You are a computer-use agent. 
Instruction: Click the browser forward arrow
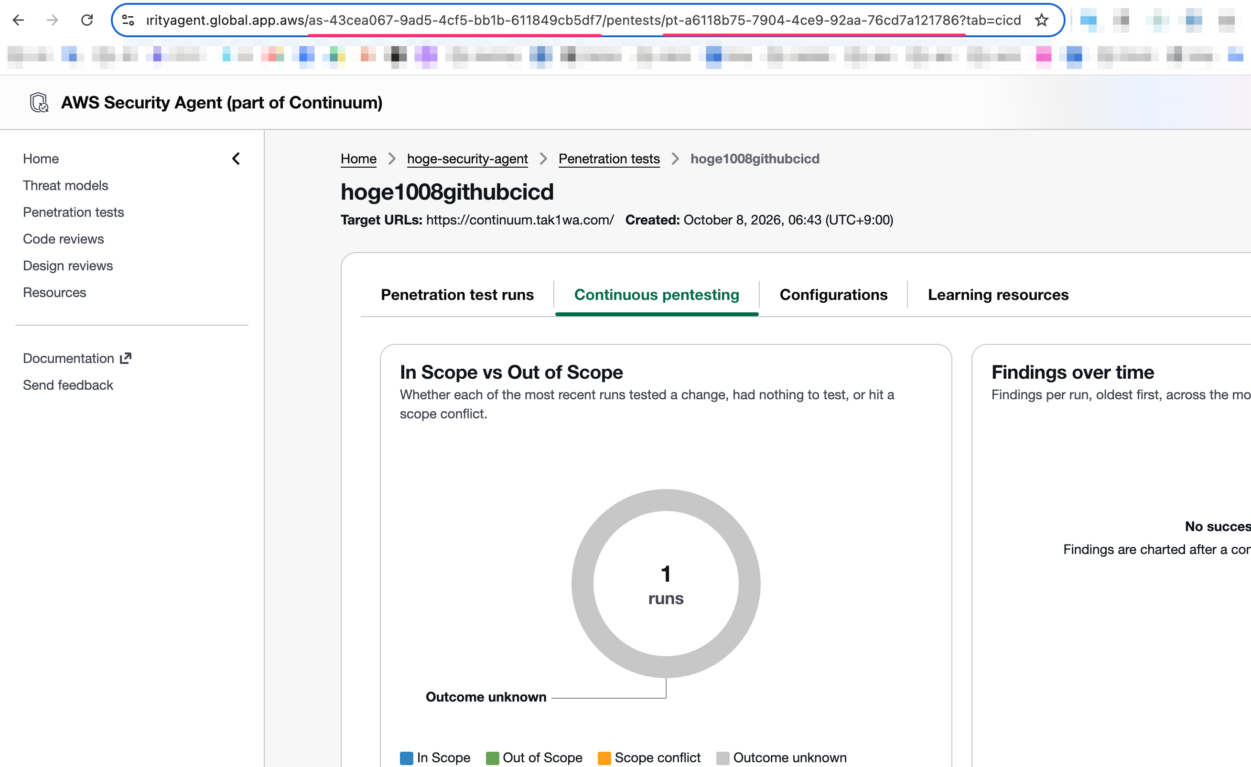(x=52, y=20)
